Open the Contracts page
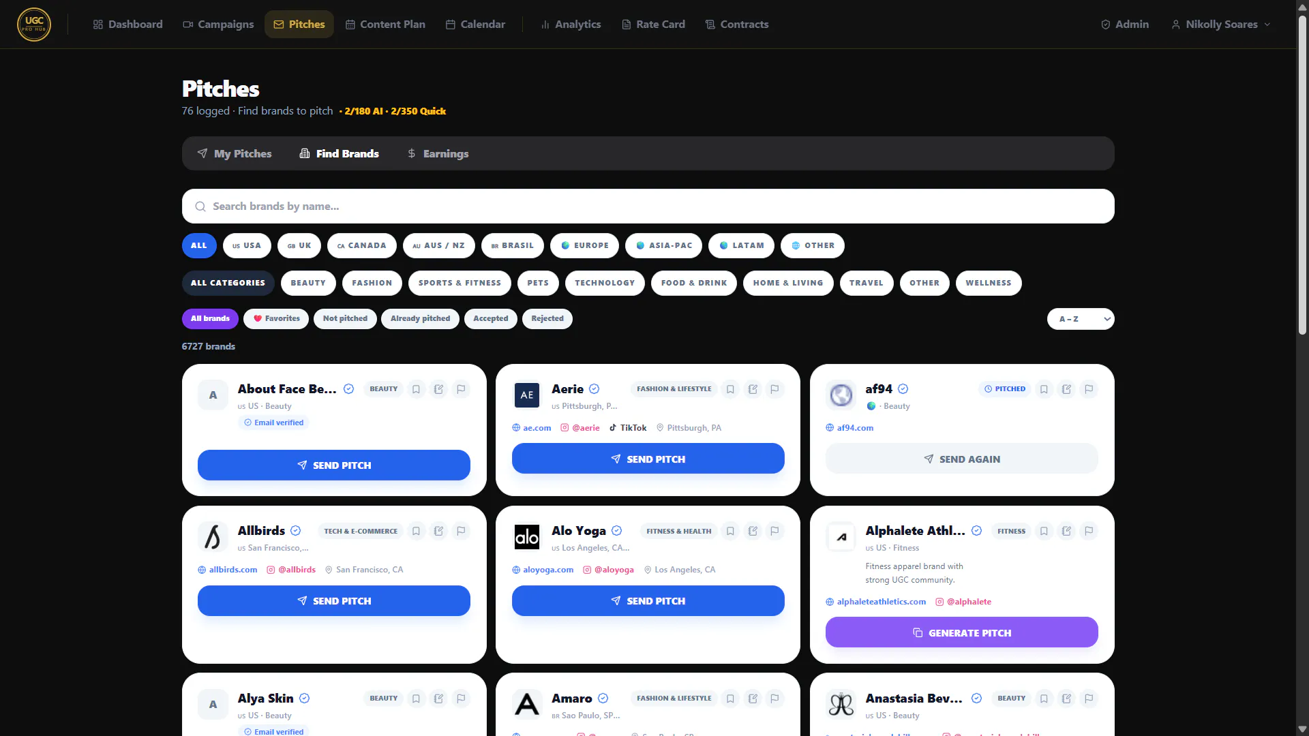Screen dimensions: 1309x736 [x=737, y=25]
